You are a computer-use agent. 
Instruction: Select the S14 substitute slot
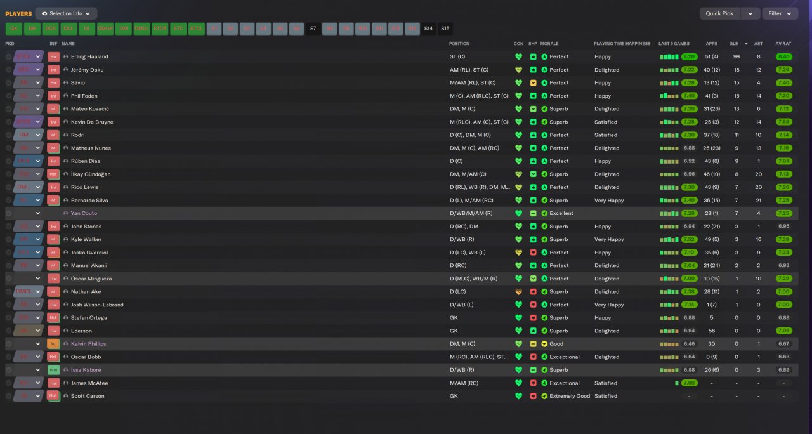coord(428,29)
